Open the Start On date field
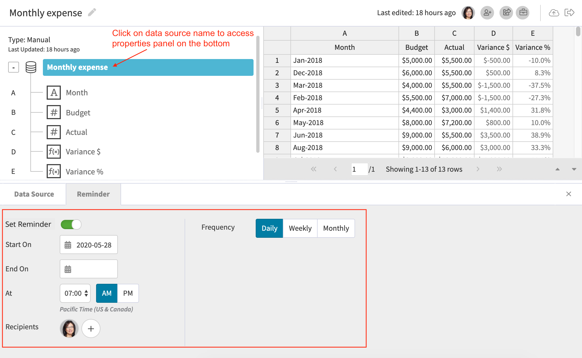 click(89, 245)
